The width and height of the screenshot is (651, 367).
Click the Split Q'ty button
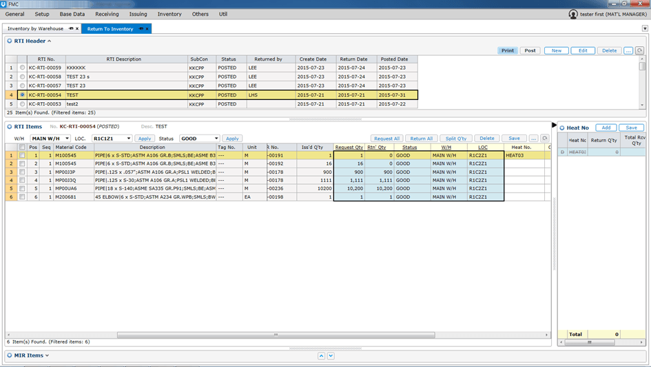[456, 139]
